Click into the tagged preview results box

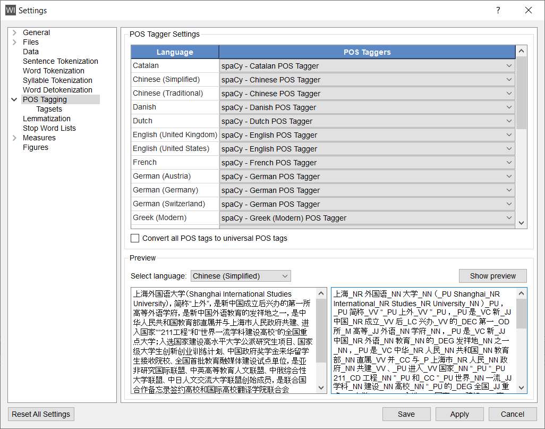[424, 341]
